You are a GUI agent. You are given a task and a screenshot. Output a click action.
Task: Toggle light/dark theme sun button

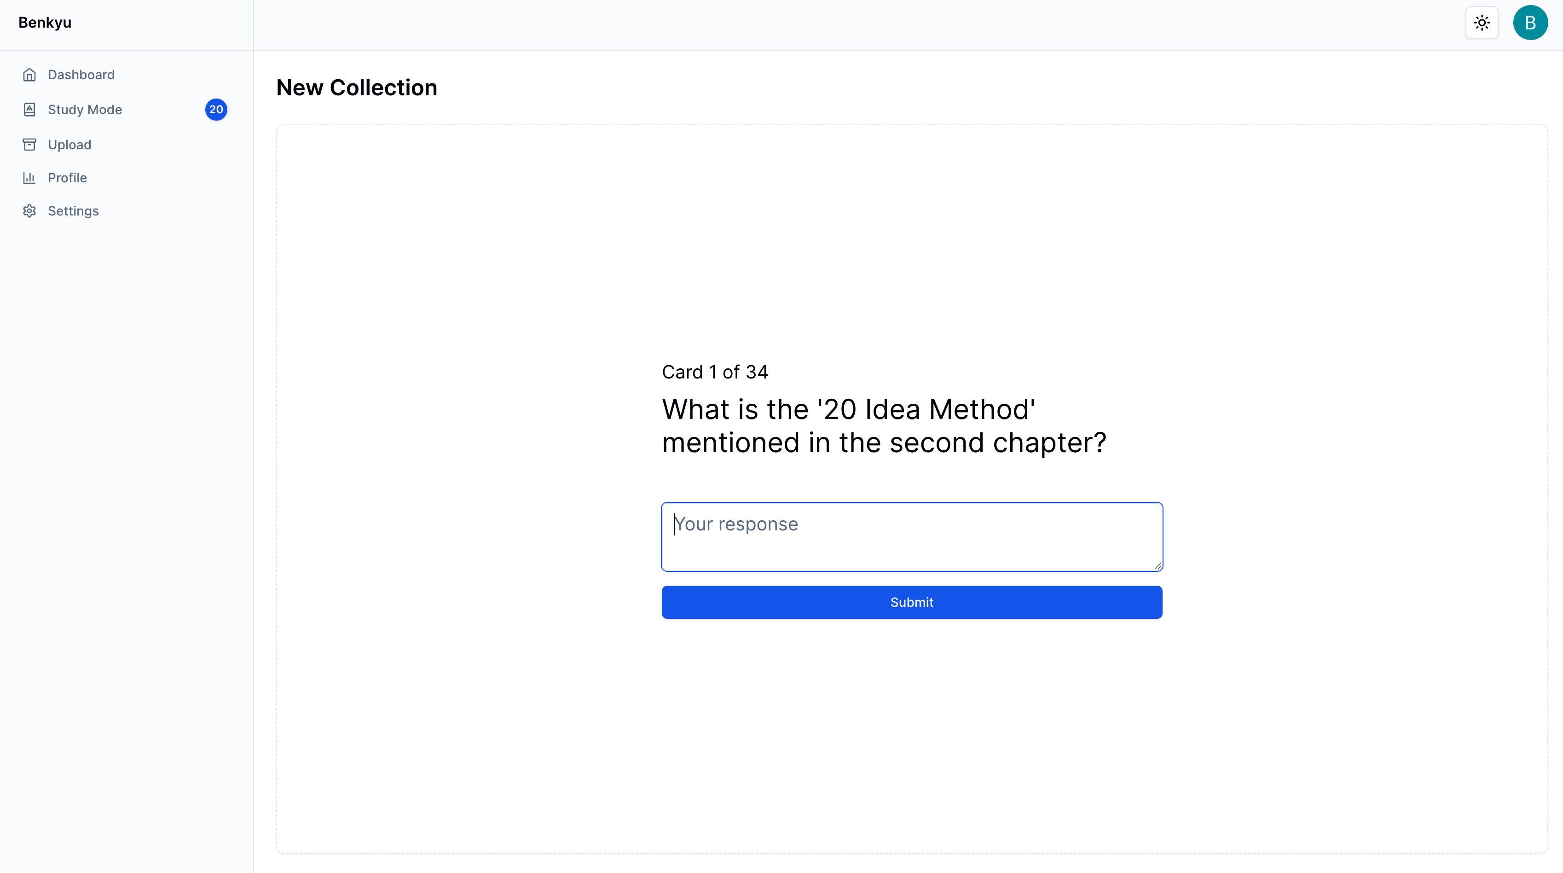[1482, 23]
